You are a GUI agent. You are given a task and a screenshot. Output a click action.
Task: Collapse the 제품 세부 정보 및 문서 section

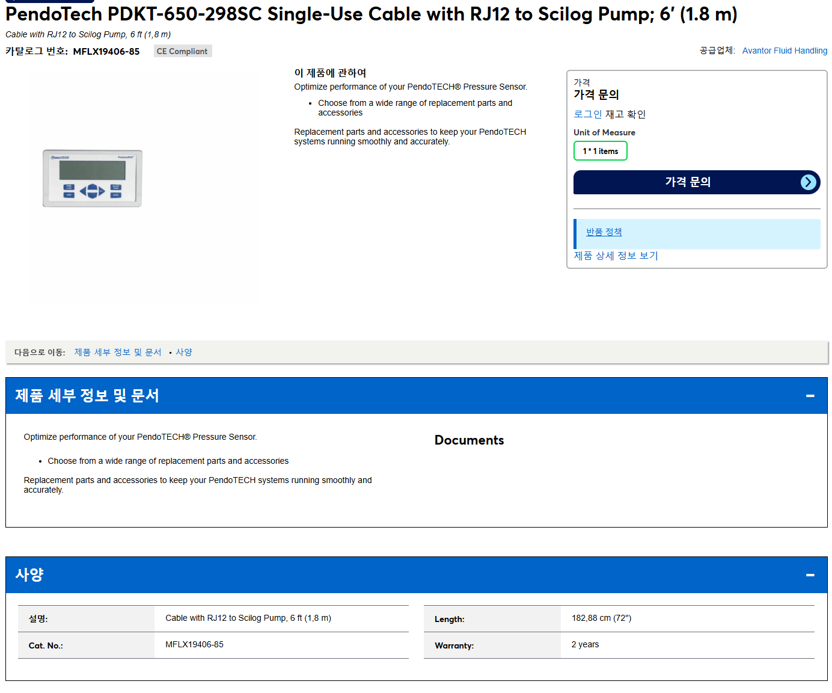tap(810, 396)
